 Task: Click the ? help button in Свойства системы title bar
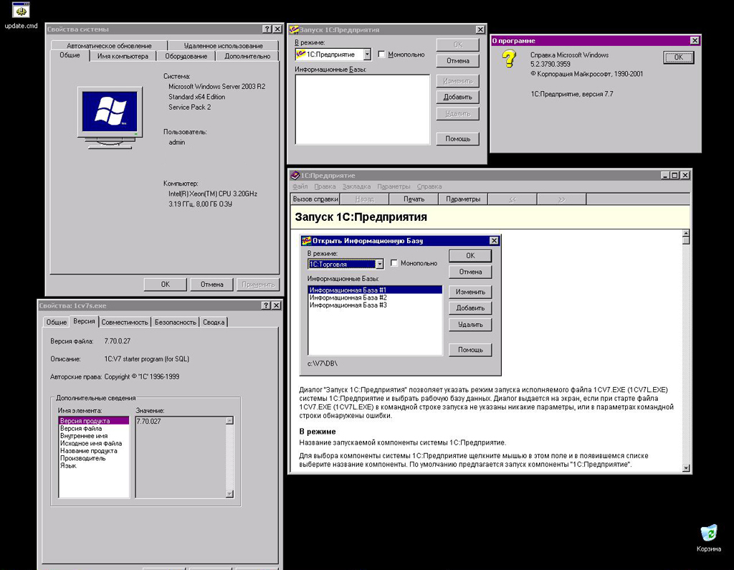pyautogui.click(x=267, y=29)
